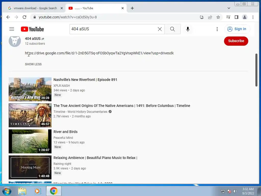Screen dimensions: 261x196
Task: Visit Timeline - World History Documentaries channel
Action: point(81,112)
